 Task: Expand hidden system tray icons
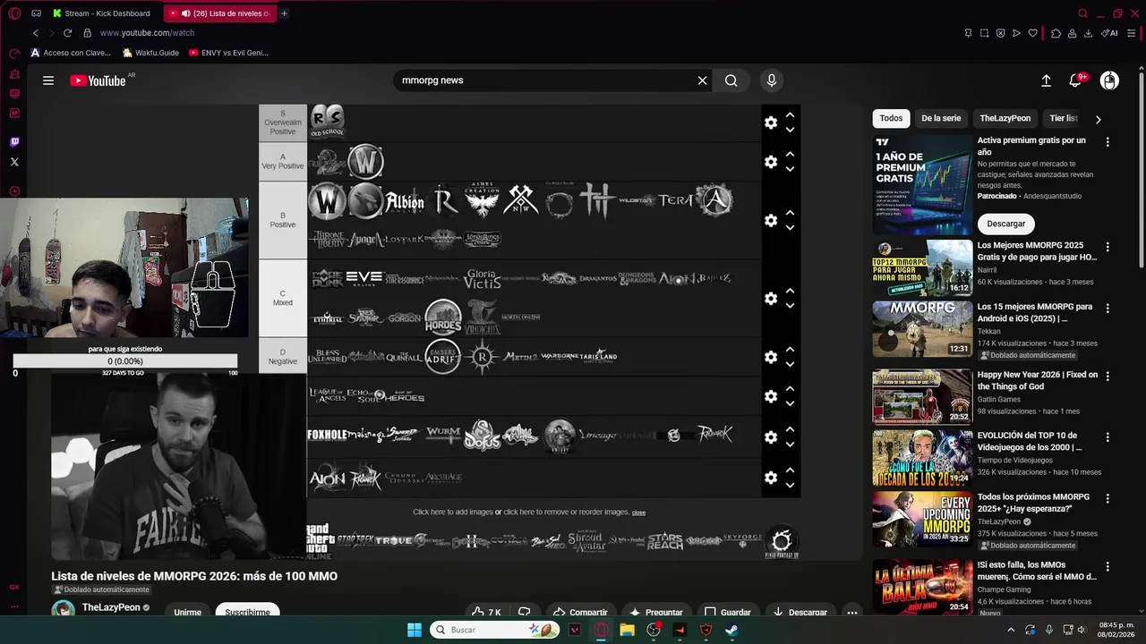pyautogui.click(x=1012, y=630)
